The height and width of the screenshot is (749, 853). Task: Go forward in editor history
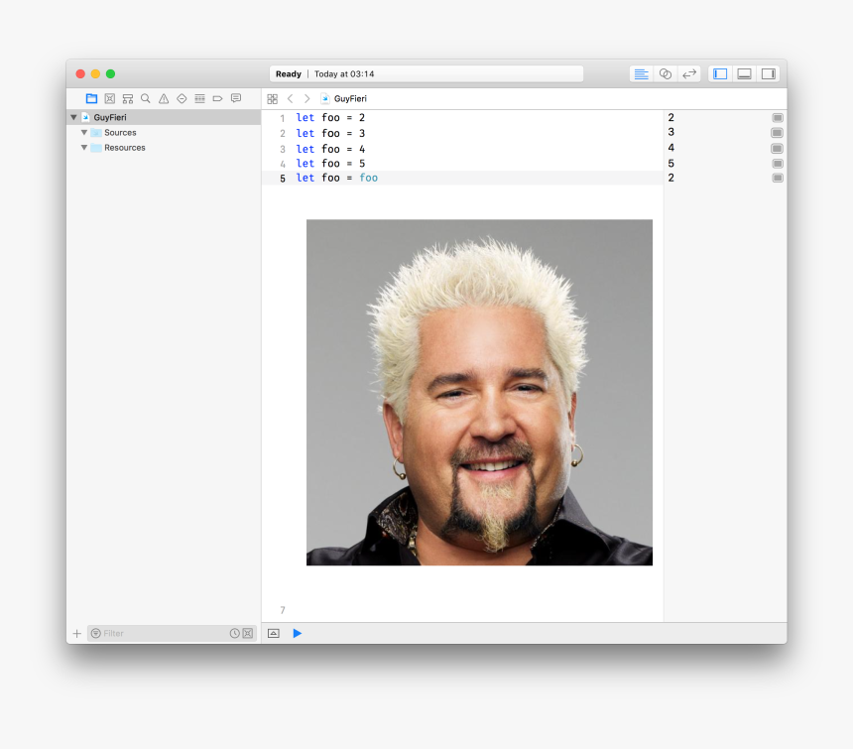coord(307,98)
